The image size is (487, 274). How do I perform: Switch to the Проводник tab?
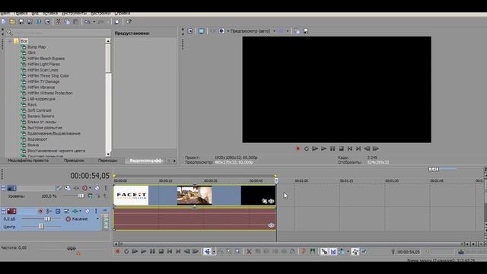[x=74, y=161]
